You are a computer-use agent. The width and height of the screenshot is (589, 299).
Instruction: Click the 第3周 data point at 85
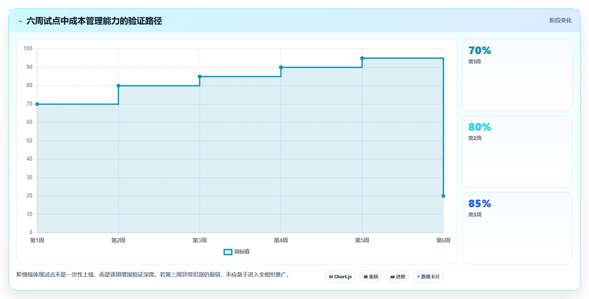point(200,77)
